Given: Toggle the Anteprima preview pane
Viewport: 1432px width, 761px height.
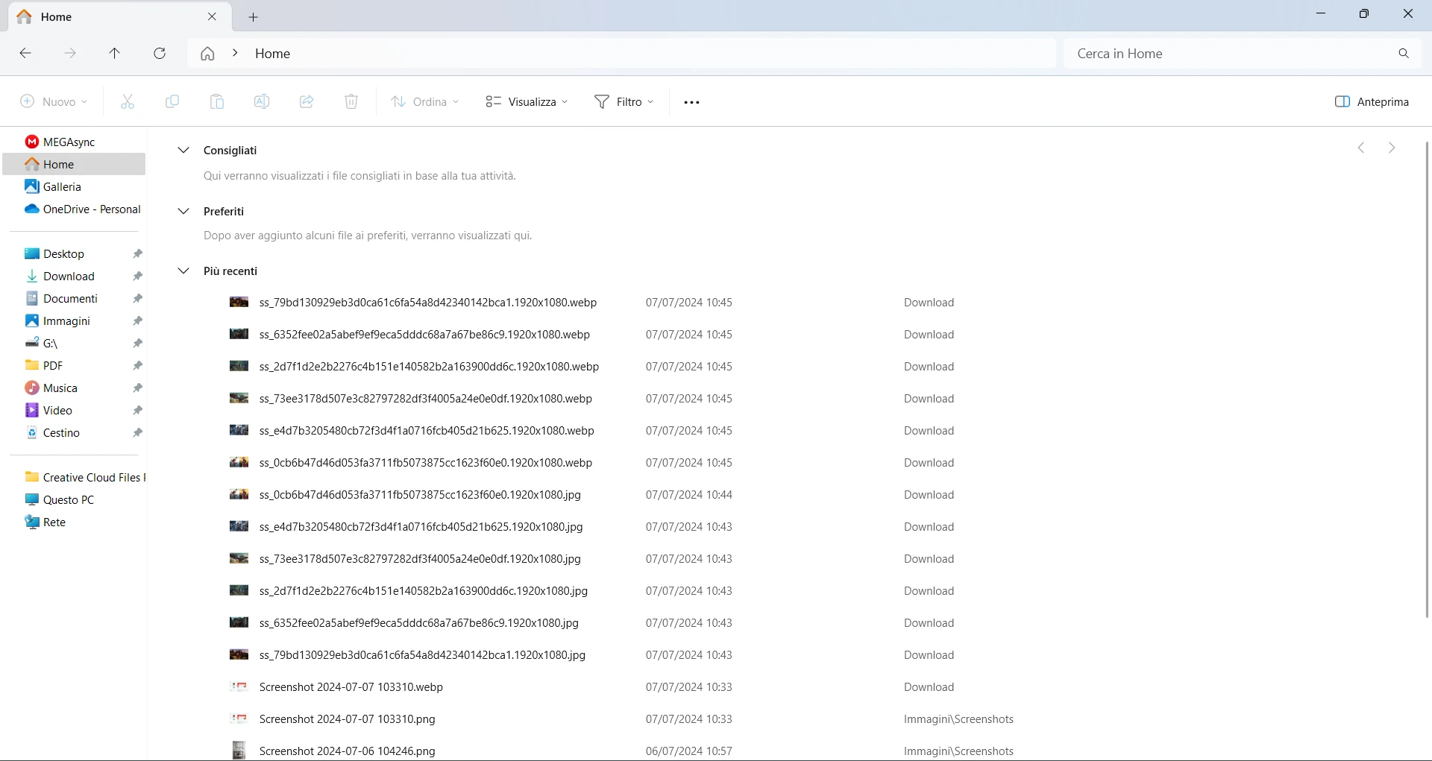Looking at the screenshot, I should [1372, 102].
